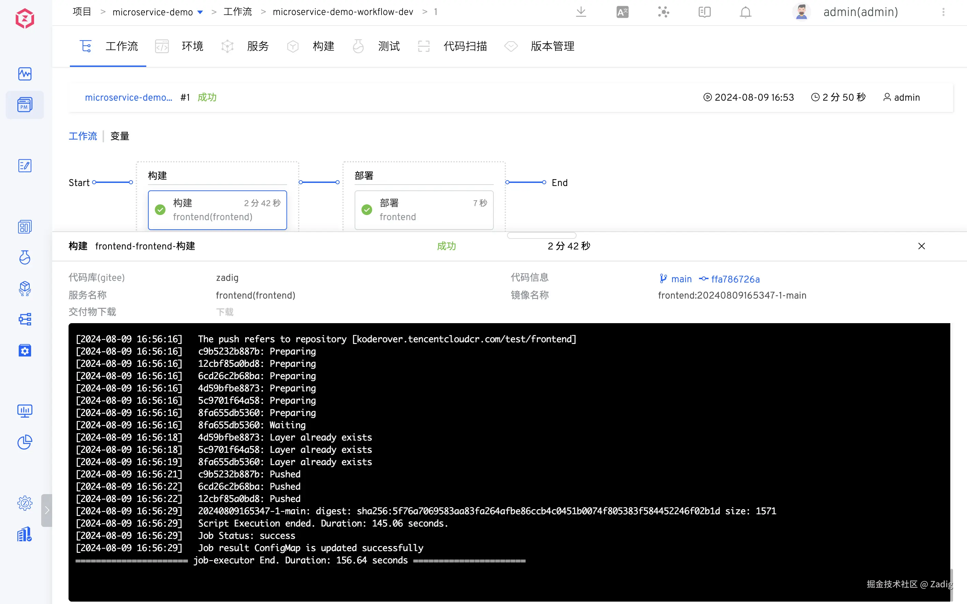The image size is (967, 604).
Task: Select the 部署 frontend job card
Action: tap(424, 210)
